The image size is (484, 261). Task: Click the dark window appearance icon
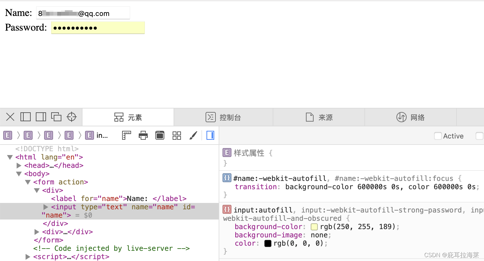click(x=160, y=136)
